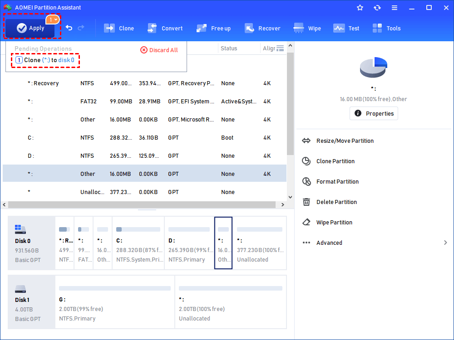Image resolution: width=454 pixels, height=340 pixels.
Task: Select Disk 0 in the disk map
Action: 31,243
